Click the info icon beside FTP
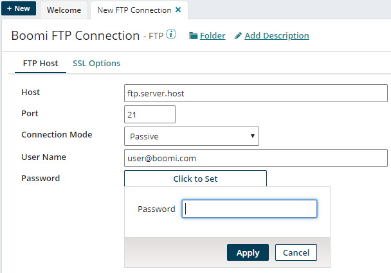Image resolution: width=391 pixels, height=273 pixels. (171, 35)
